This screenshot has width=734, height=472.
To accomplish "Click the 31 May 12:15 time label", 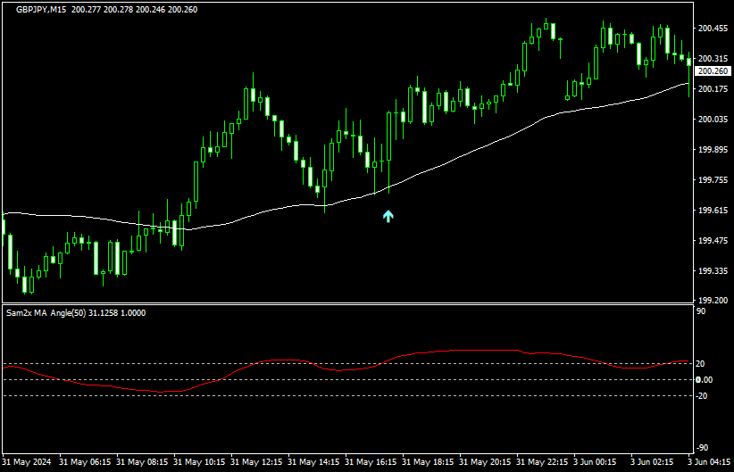I will pos(258,462).
